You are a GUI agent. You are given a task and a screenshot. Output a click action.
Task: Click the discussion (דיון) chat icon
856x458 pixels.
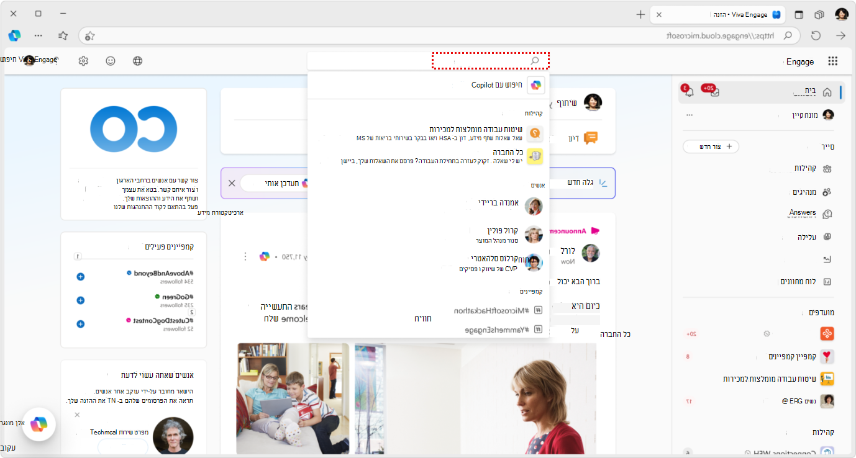(591, 138)
